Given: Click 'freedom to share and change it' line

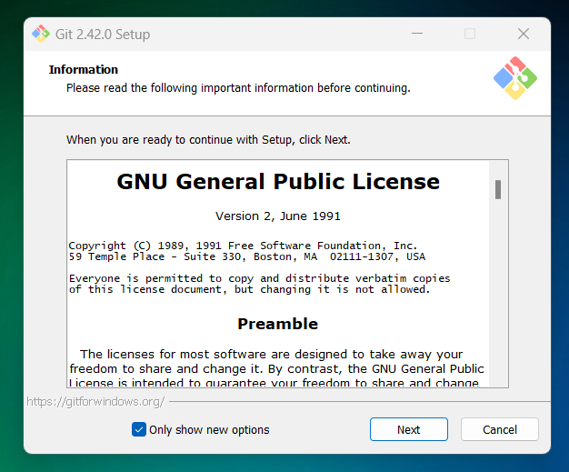Looking at the screenshot, I should tap(276, 368).
